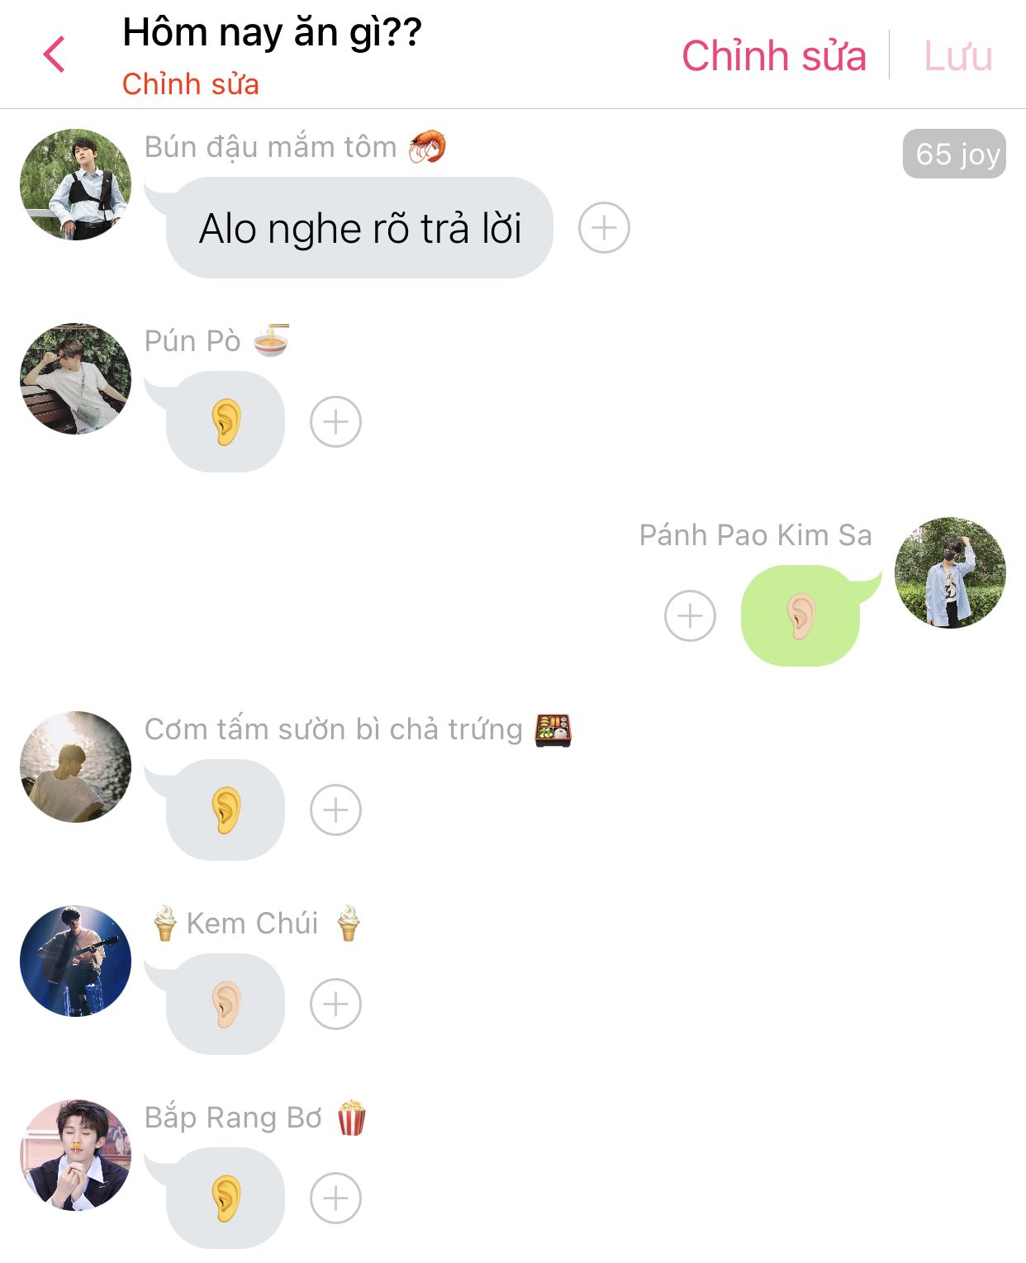Select the "Alo nghe rõ trả lời" message bubble
Screen dimensions: 1026x1263
359,227
